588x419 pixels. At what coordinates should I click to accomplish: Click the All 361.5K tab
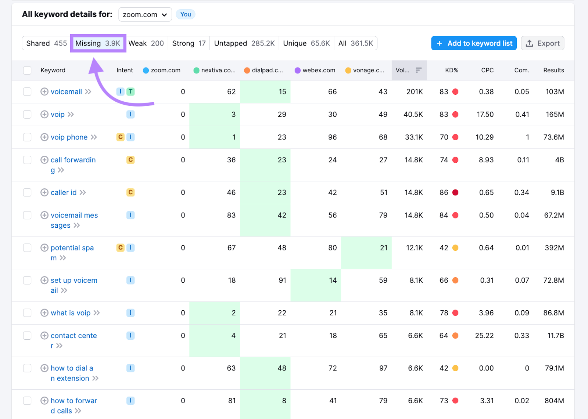point(356,43)
